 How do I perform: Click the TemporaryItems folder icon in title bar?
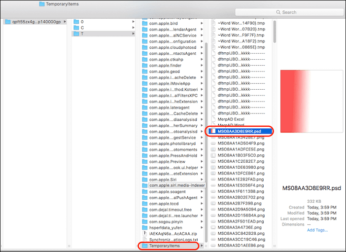coord(43,4)
